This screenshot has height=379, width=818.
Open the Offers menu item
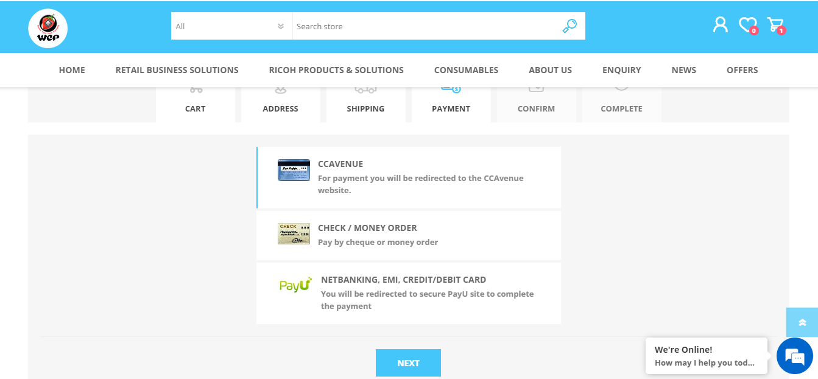coord(742,70)
